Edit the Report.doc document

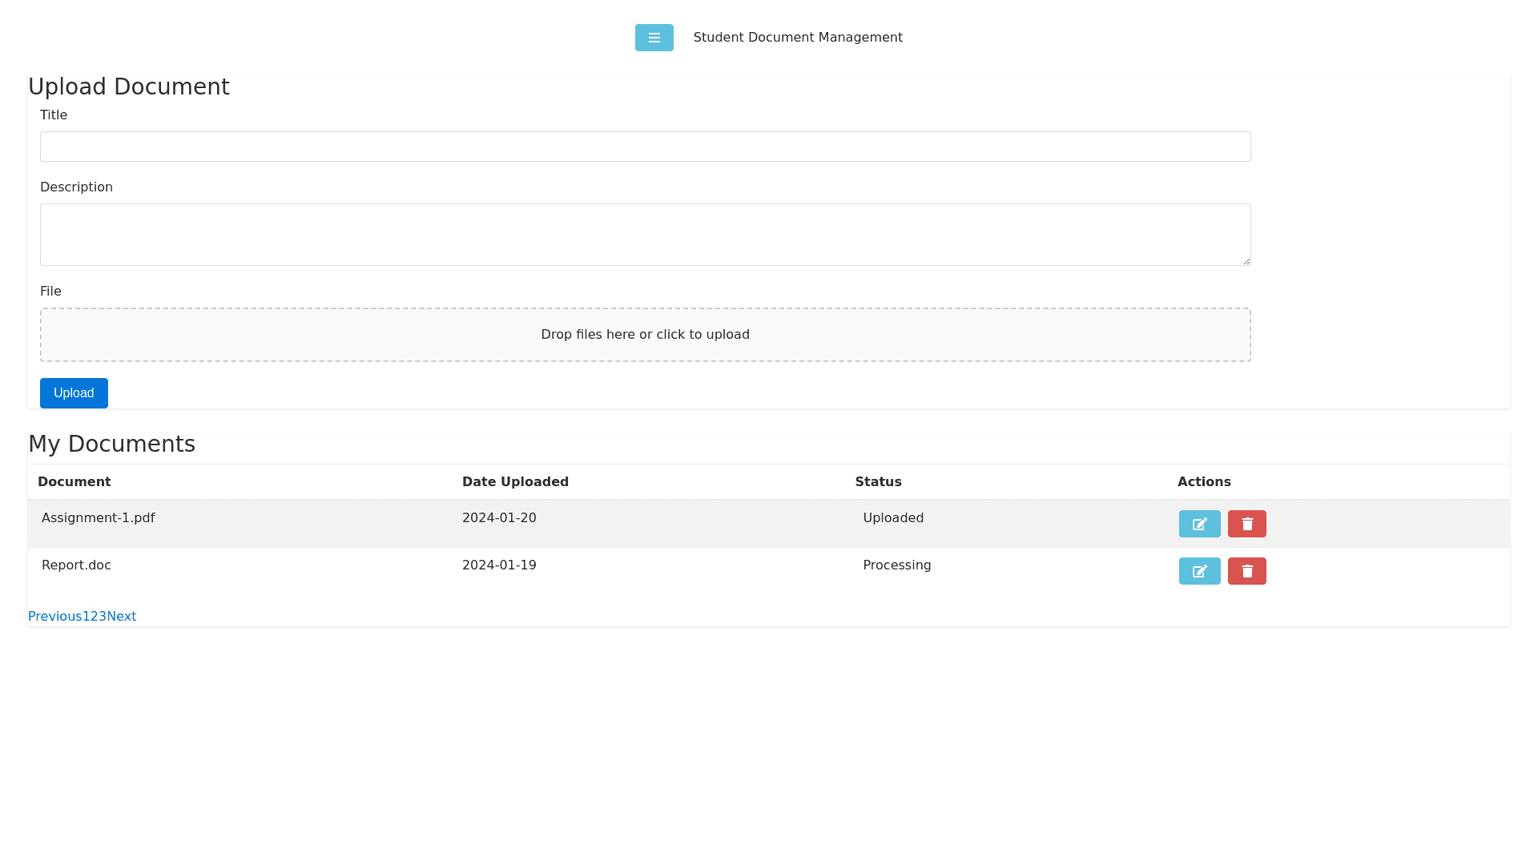(1199, 570)
